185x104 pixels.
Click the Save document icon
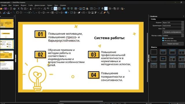coord(5,9)
